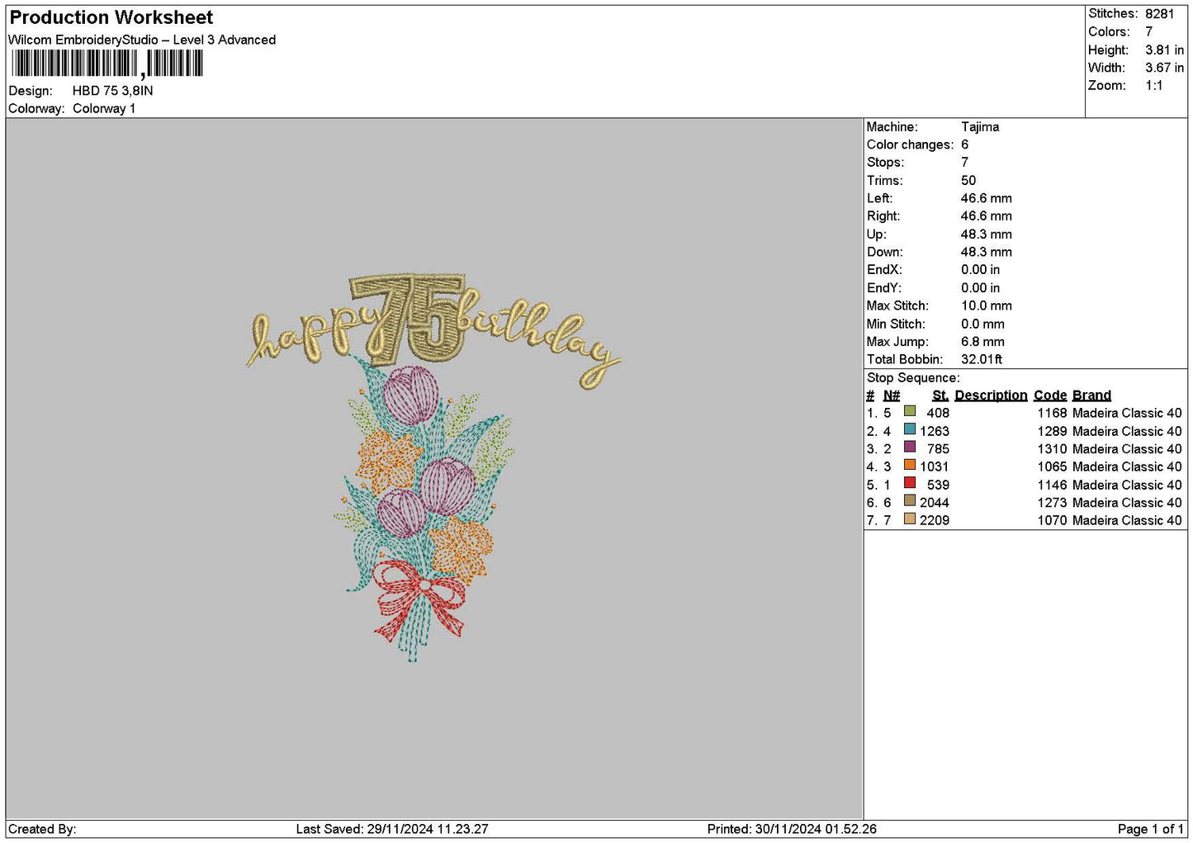
Task: Click the Left value '46.6 mm'
Action: (986, 198)
